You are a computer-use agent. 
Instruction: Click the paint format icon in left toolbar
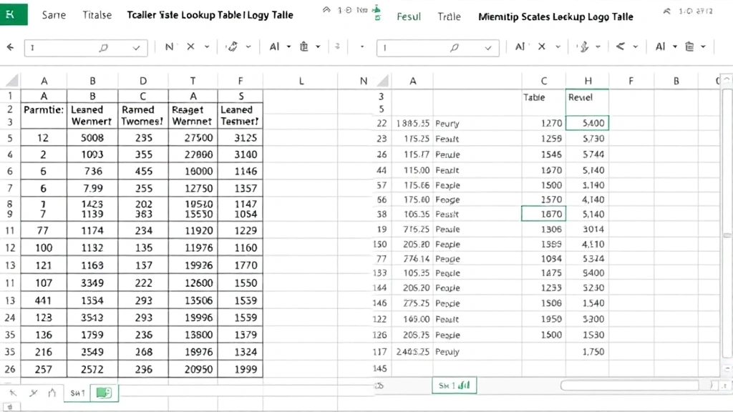click(x=231, y=47)
